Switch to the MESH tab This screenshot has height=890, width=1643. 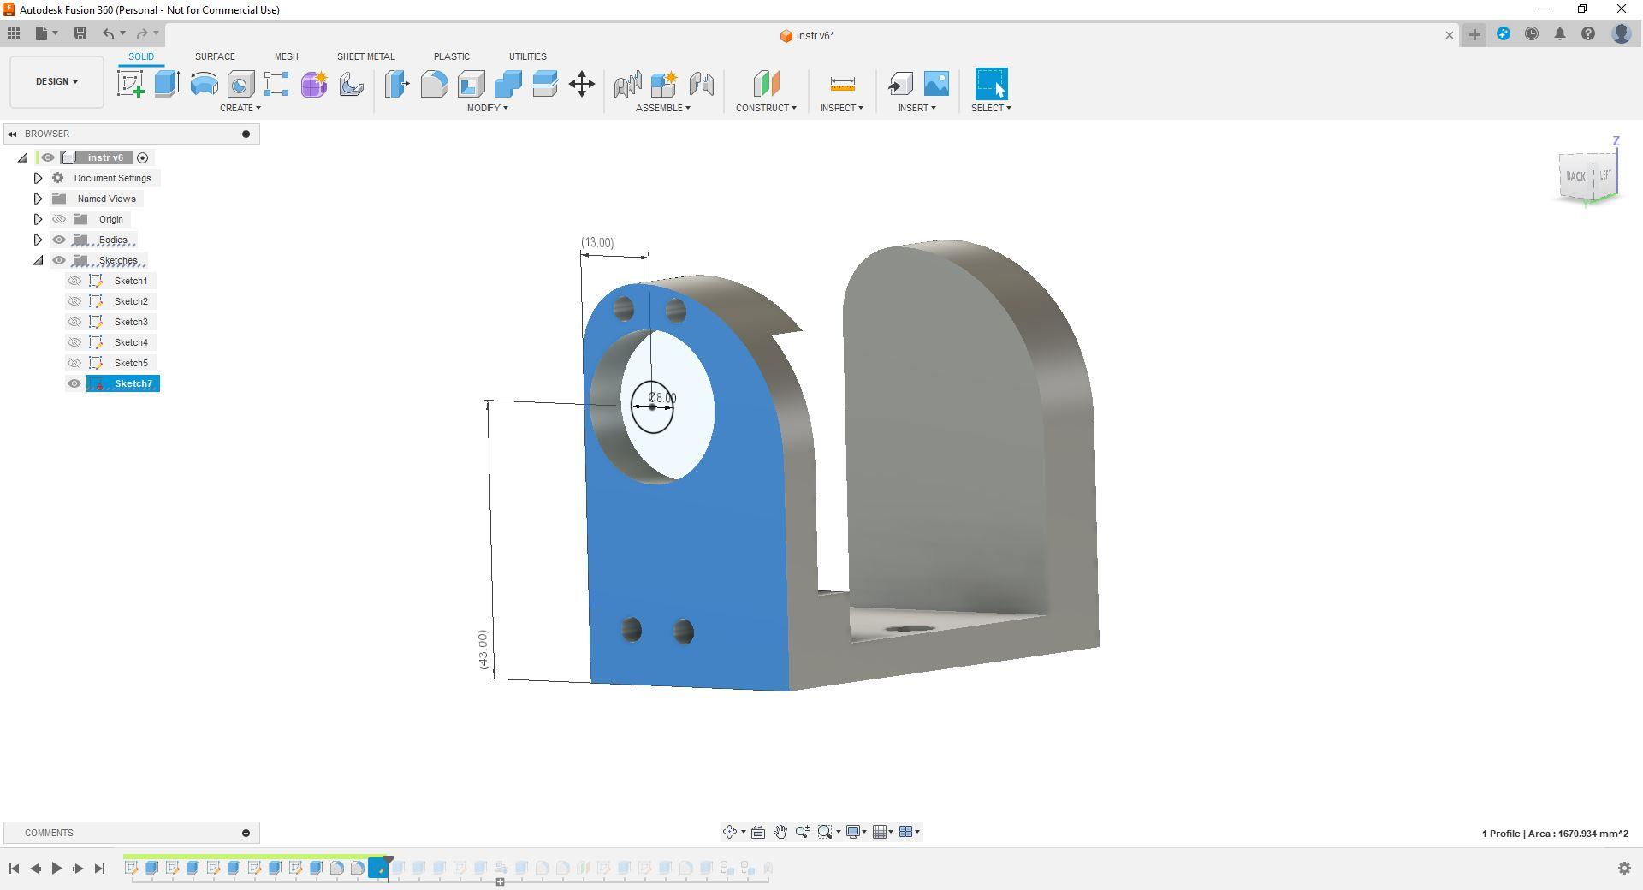pos(286,56)
